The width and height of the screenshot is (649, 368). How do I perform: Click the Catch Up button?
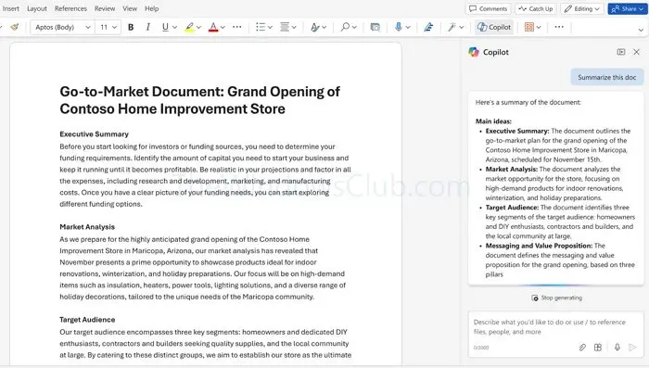point(536,8)
